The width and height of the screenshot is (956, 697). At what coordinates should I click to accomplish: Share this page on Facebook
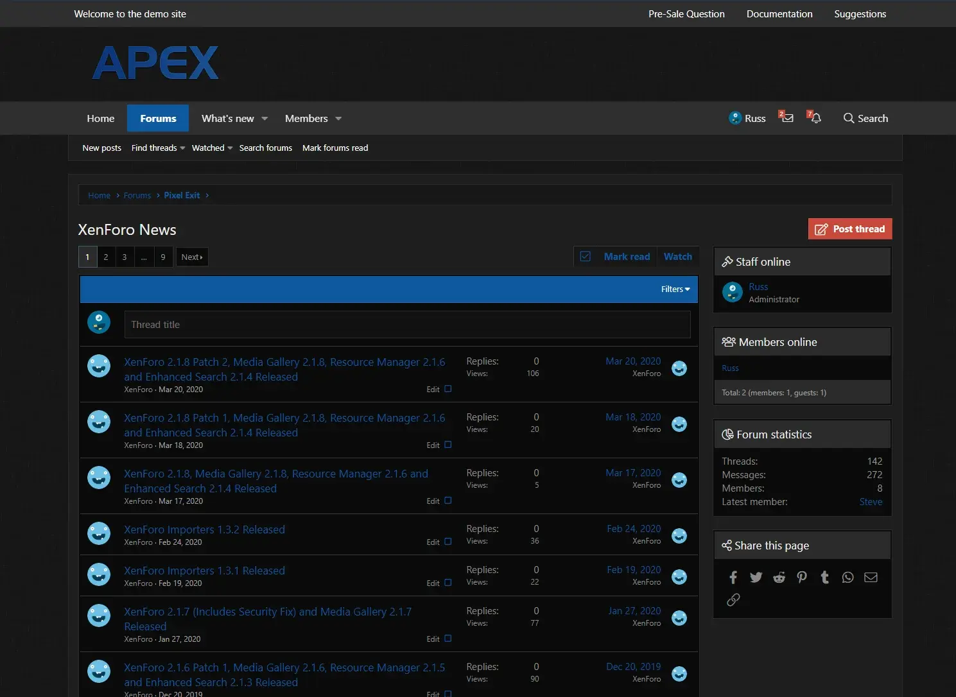pyautogui.click(x=733, y=578)
